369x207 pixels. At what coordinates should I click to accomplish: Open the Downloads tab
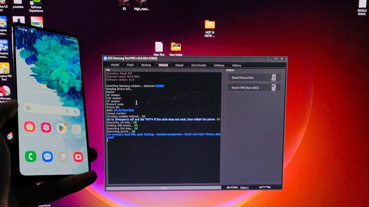pyautogui.click(x=199, y=65)
